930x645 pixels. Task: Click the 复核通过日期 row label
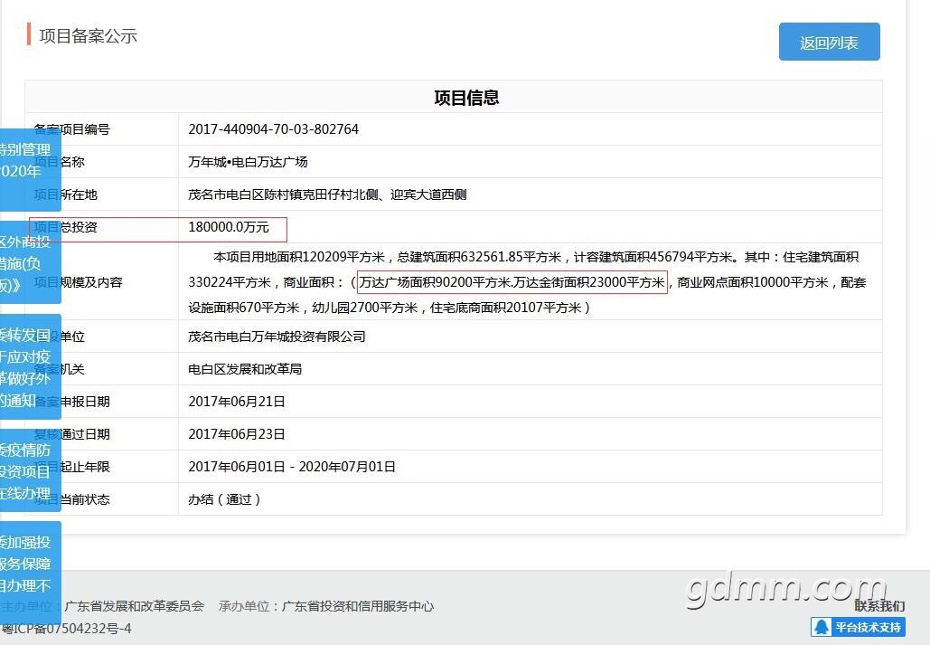[x=71, y=434]
